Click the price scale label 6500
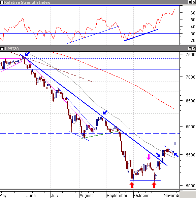Image resolution: width=196 pixels, height=198 pixels. pos(190,101)
